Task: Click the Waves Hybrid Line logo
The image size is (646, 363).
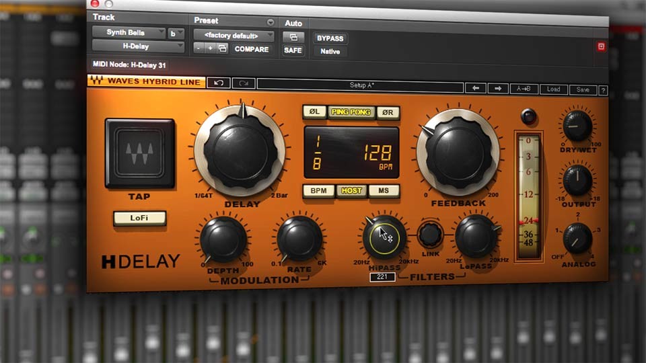Action: point(146,81)
